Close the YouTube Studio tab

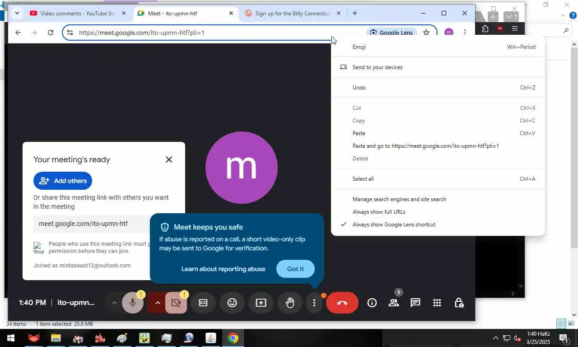tap(124, 13)
